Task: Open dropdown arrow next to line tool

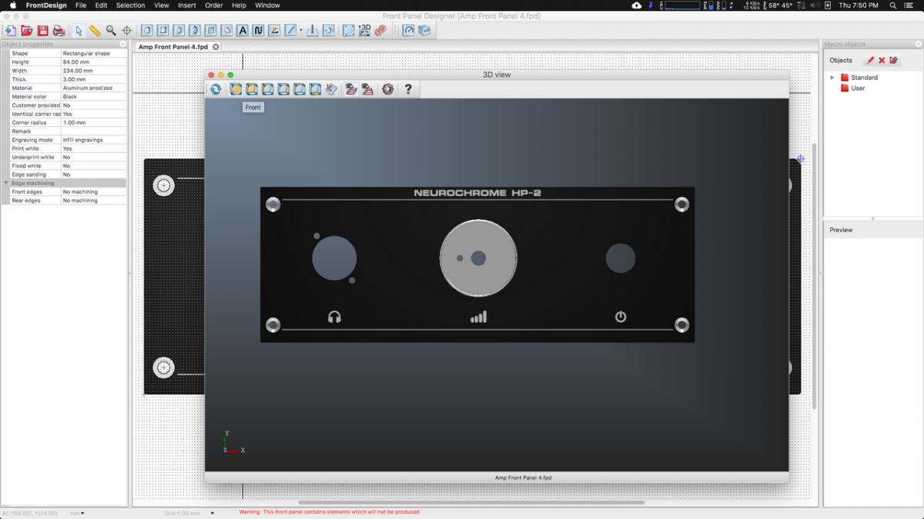Action: tap(300, 31)
